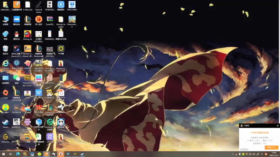The width and height of the screenshot is (280, 157).
Task: Launch League of Legends shortcut
Action: tap(50, 110)
